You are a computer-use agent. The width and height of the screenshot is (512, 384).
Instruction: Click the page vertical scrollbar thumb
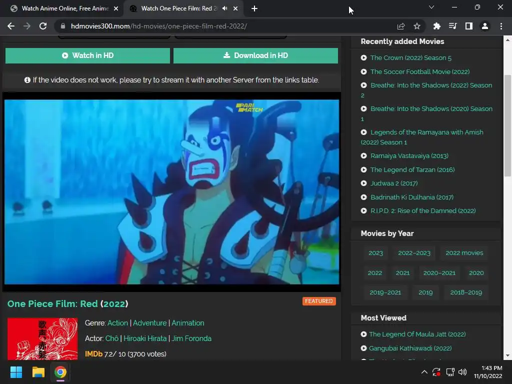click(507, 125)
